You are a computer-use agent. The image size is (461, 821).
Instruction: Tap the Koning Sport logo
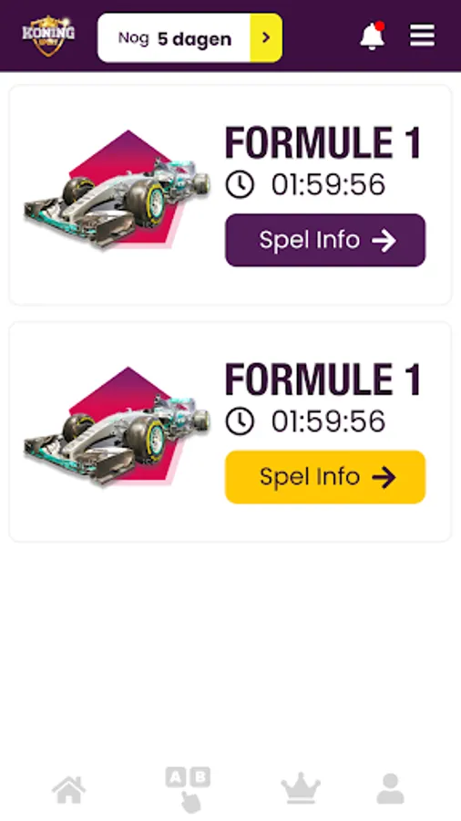click(48, 36)
